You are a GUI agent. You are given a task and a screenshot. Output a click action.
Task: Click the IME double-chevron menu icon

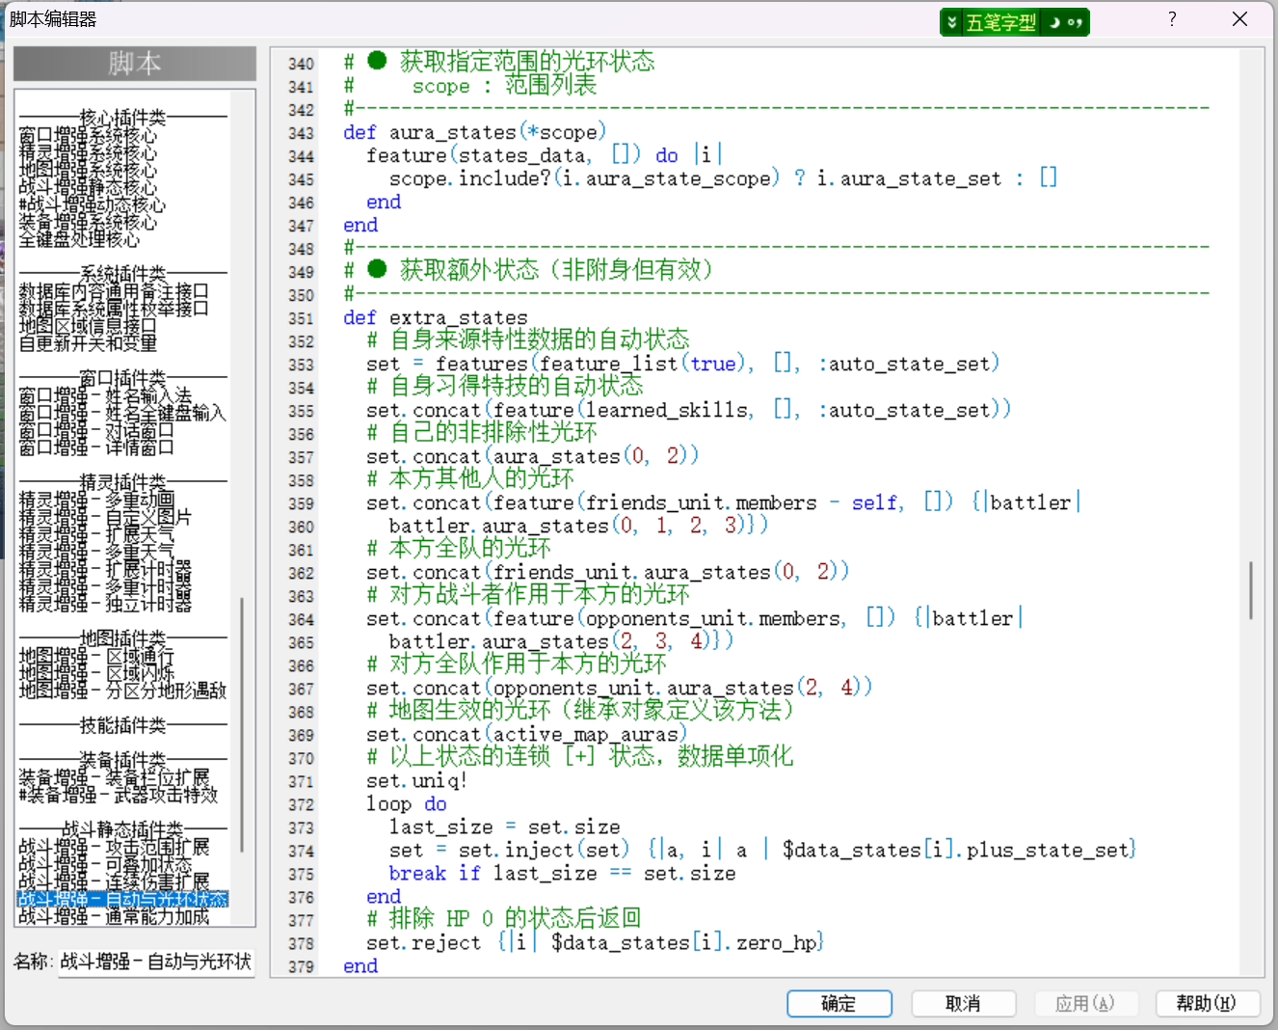(952, 22)
